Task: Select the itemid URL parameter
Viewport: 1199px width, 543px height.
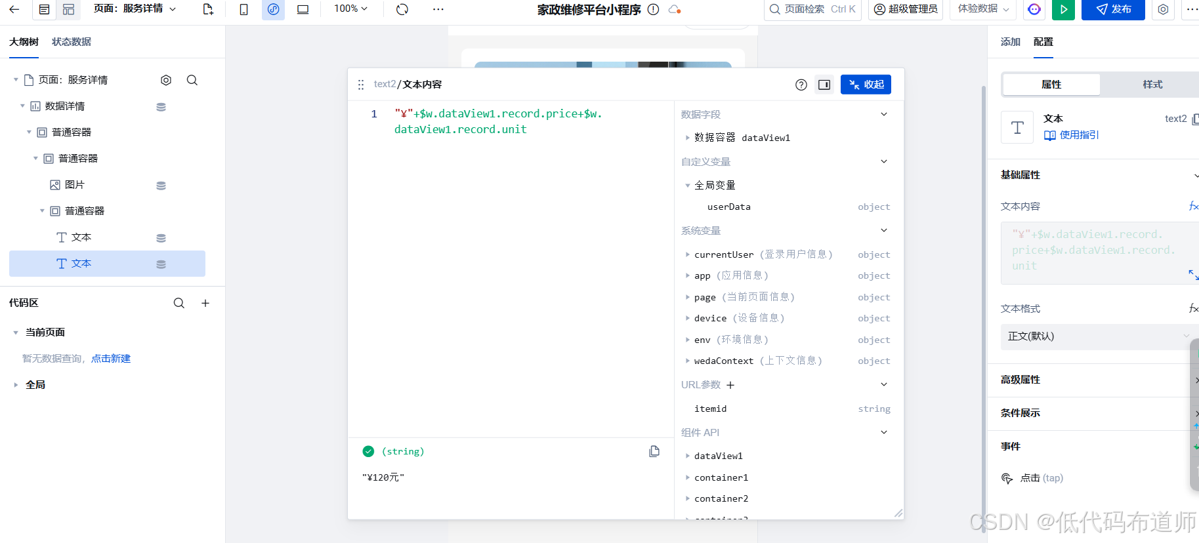Action: click(x=710, y=409)
